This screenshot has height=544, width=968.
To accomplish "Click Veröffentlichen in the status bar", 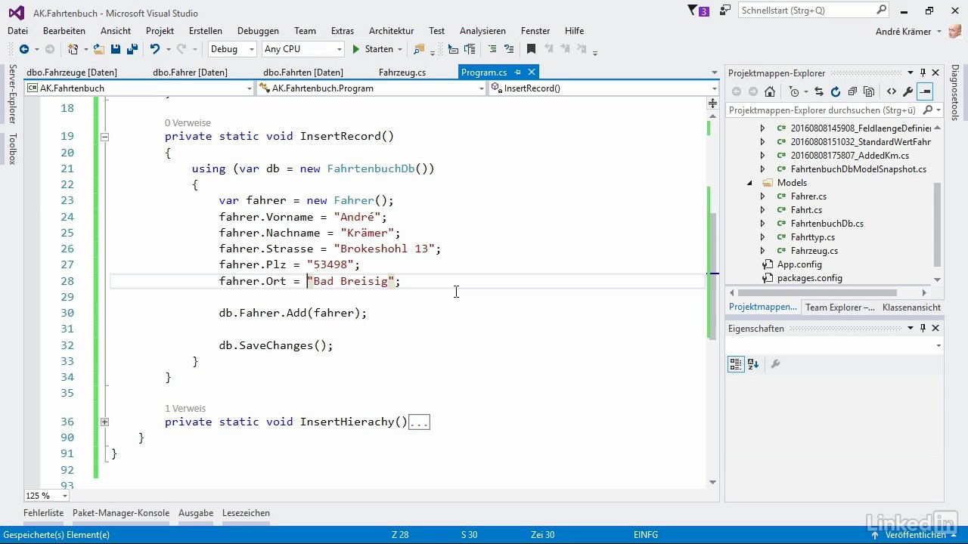I will 914,535.
